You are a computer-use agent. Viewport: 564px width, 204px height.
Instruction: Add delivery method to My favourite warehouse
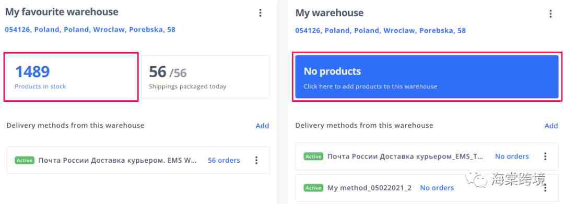262,126
